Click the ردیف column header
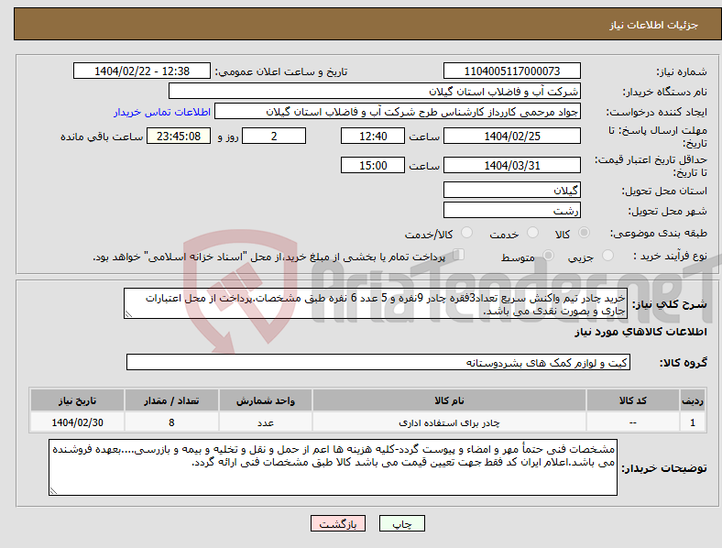 (693, 400)
